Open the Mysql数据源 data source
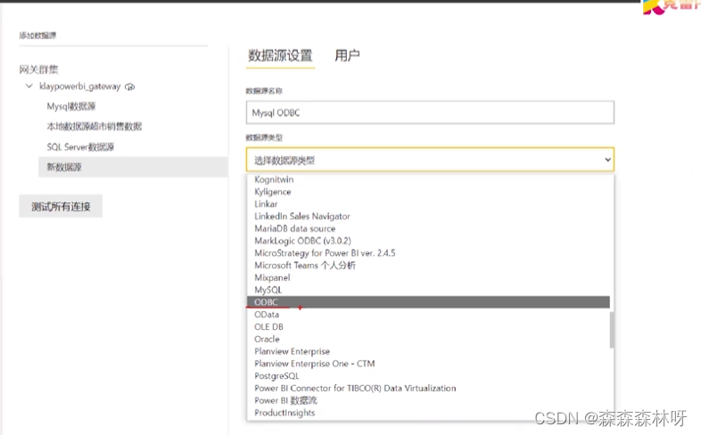The height and width of the screenshot is (435, 701). tap(71, 106)
